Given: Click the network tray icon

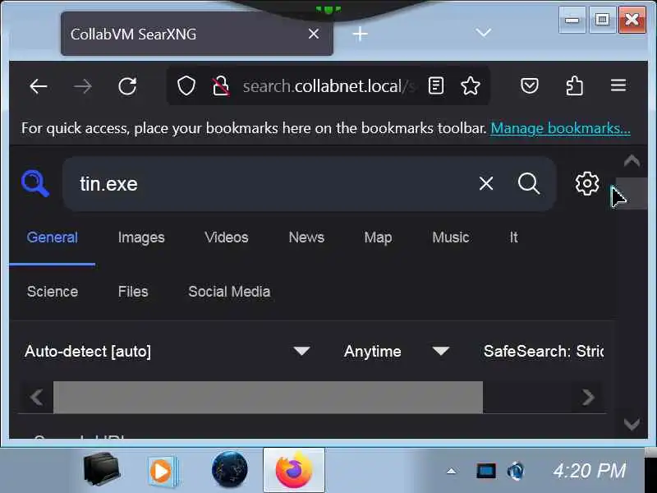Looking at the screenshot, I should point(516,471).
